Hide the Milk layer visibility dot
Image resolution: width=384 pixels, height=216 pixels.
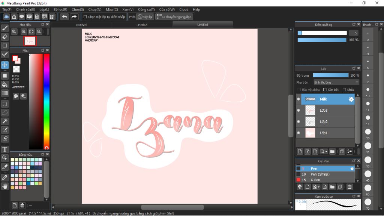point(298,99)
